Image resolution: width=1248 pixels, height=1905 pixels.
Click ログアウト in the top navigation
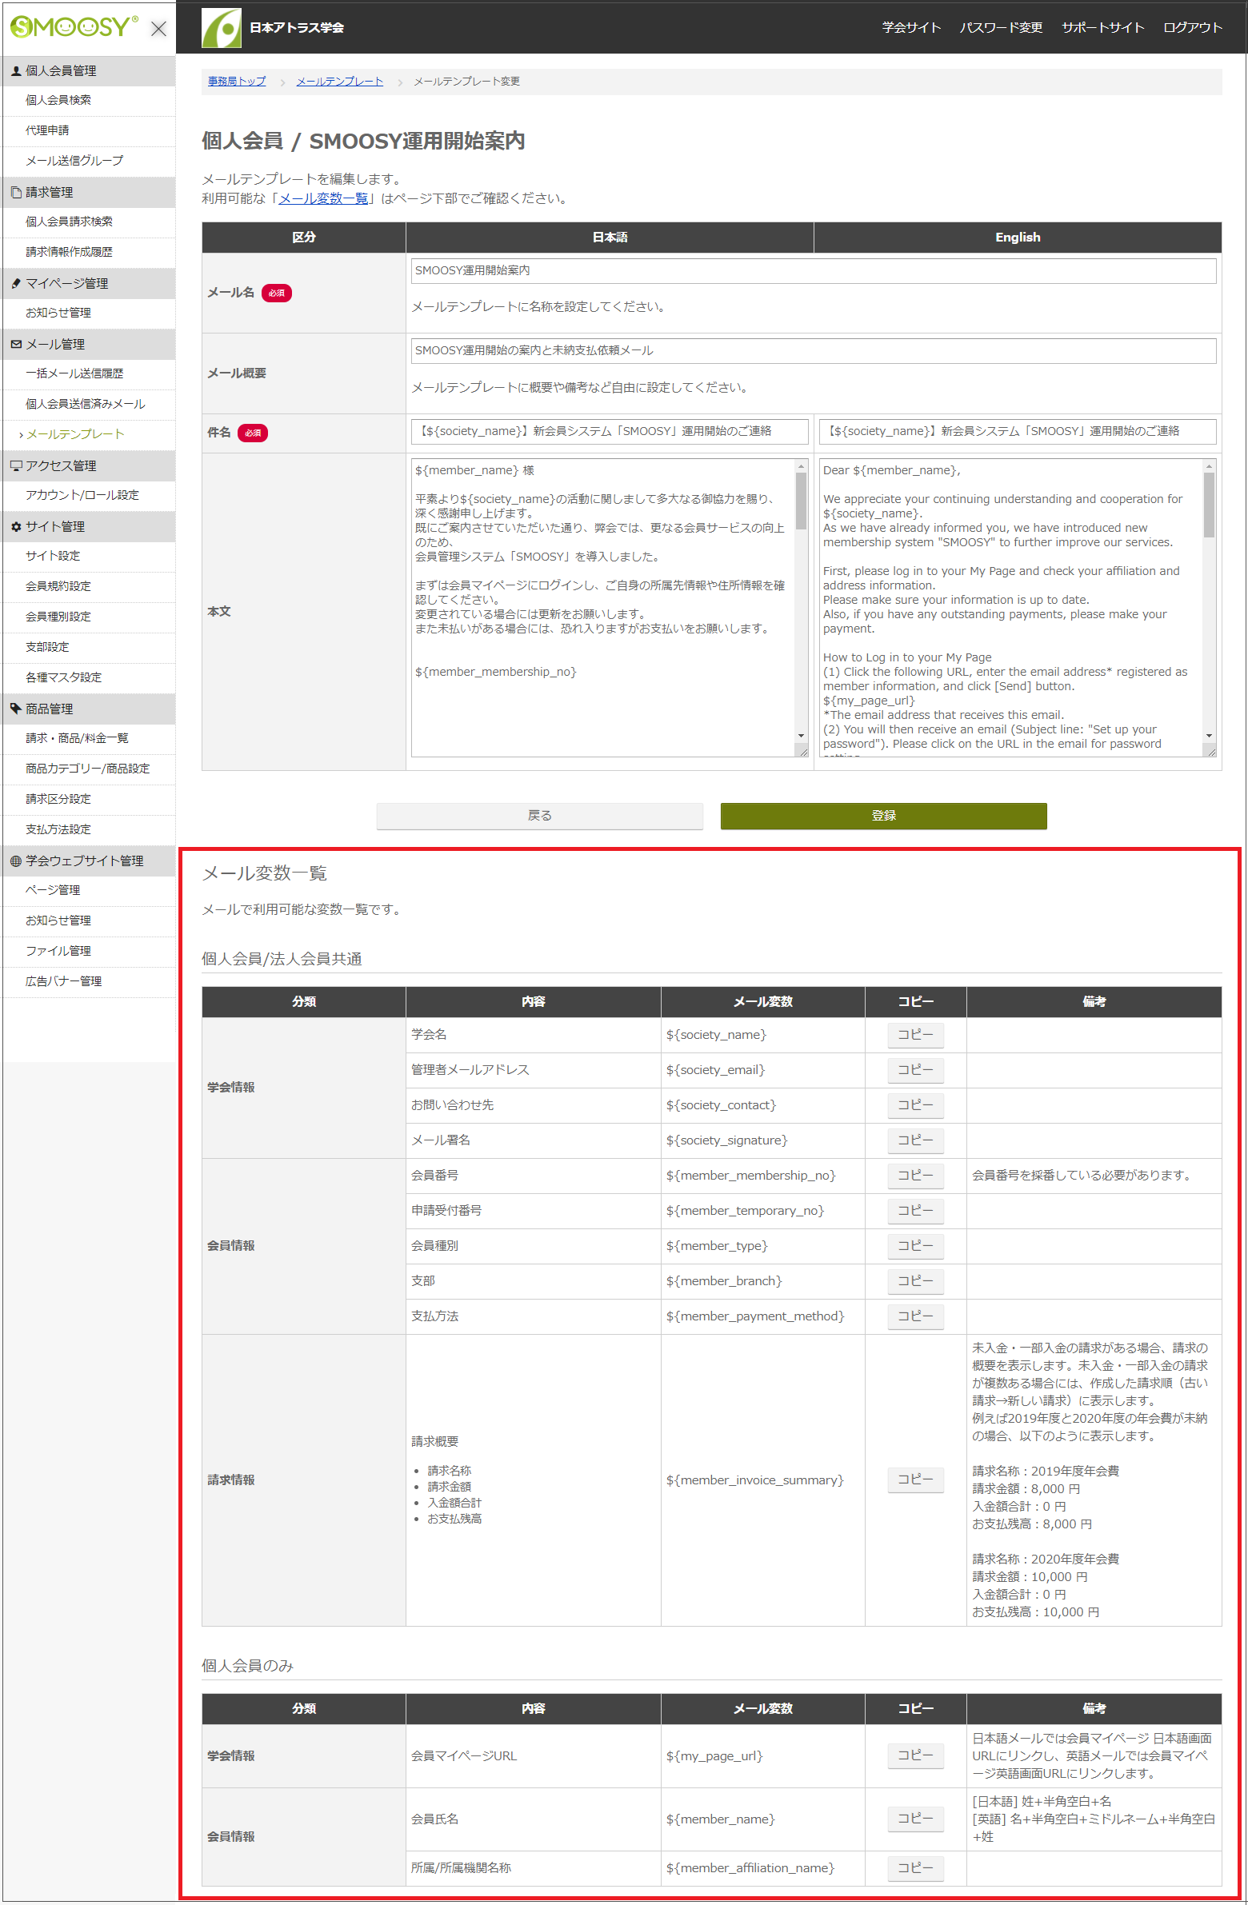coord(1192,27)
